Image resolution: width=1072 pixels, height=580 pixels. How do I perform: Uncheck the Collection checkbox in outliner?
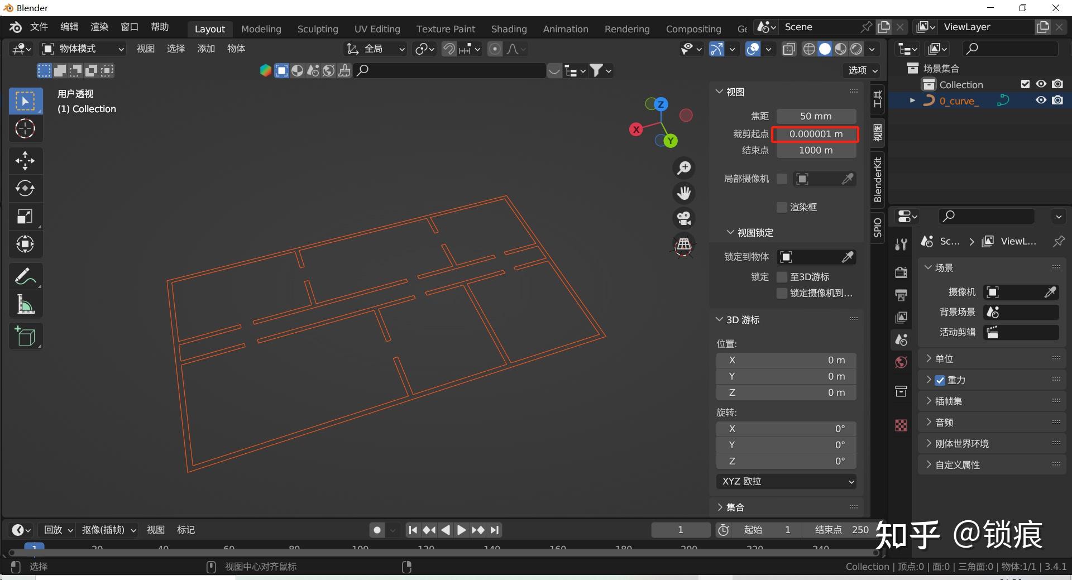(1025, 84)
